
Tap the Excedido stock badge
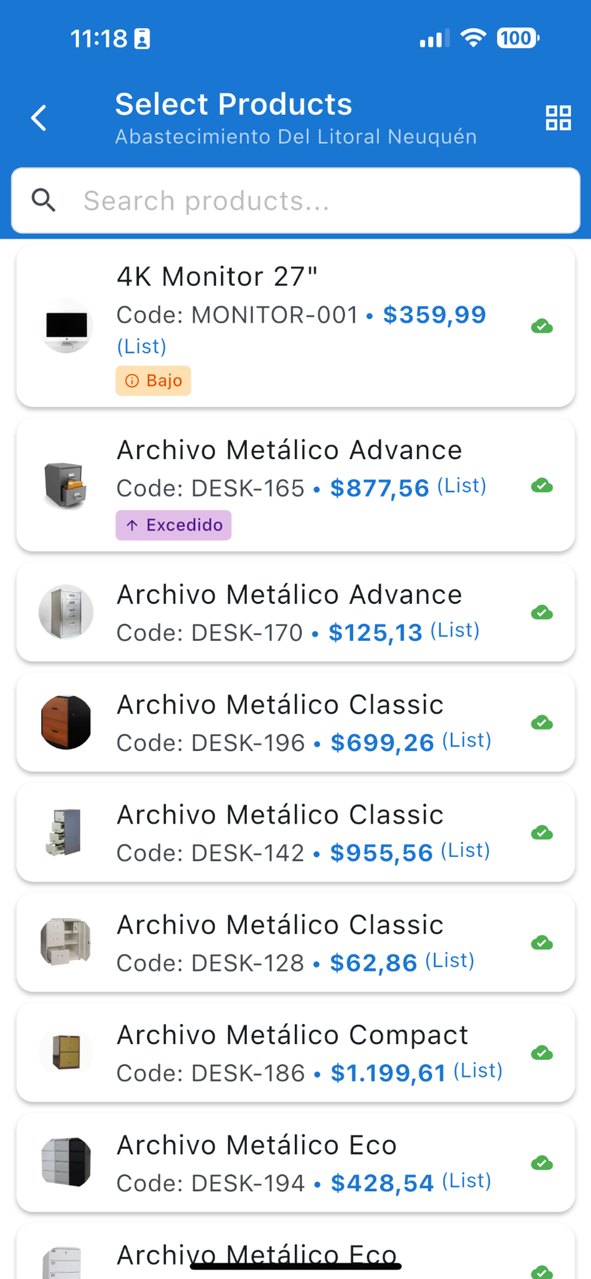click(x=174, y=525)
